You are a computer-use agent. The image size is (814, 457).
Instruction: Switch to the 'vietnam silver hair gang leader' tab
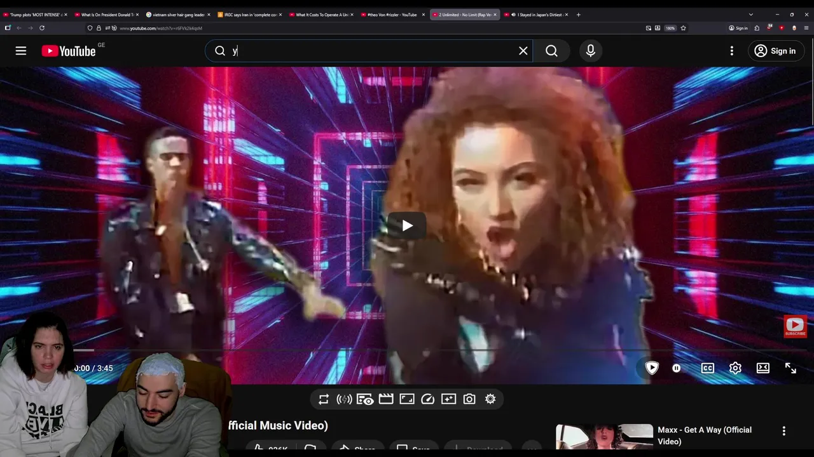coord(178,15)
